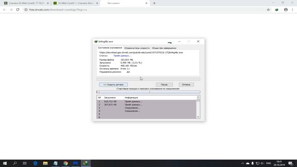This screenshot has height=167, width=297.
Task: Close the first Dr.Web CureIt tab
Action: [48, 3]
